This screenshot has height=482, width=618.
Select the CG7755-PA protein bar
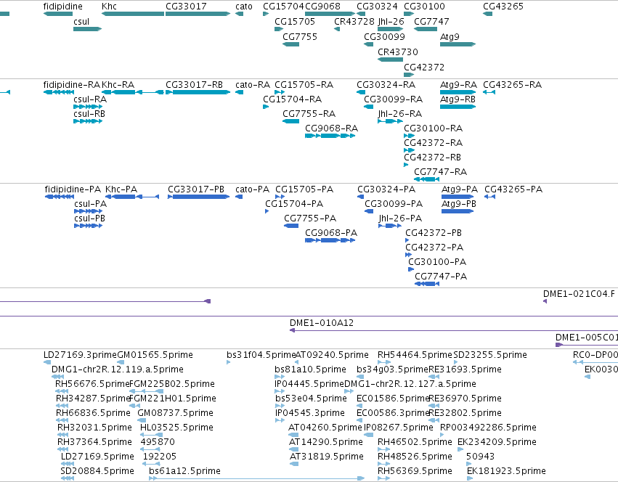point(291,226)
